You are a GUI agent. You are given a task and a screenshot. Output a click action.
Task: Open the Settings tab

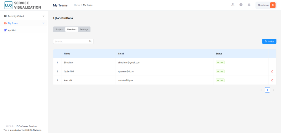(84, 29)
